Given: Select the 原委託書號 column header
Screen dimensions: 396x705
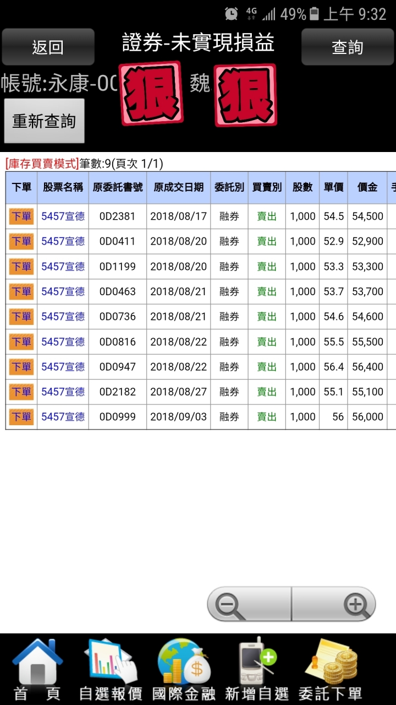Looking at the screenshot, I should (118, 187).
